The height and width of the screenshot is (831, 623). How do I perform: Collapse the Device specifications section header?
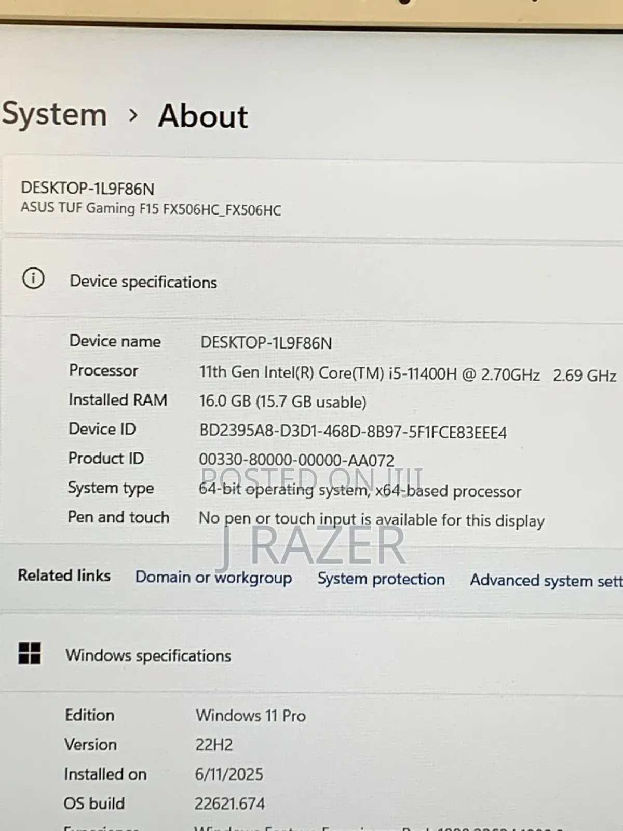coord(311,280)
